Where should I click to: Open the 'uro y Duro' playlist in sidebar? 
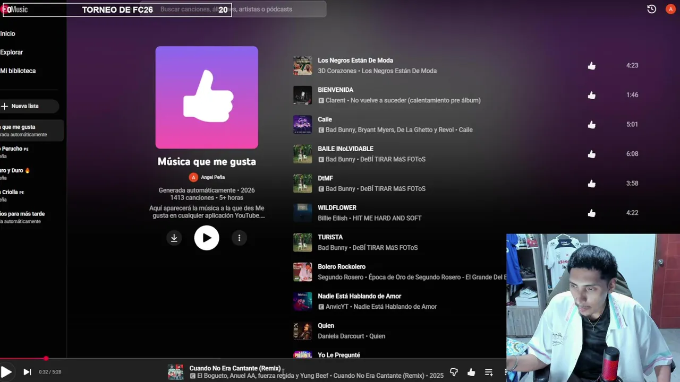pos(31,174)
